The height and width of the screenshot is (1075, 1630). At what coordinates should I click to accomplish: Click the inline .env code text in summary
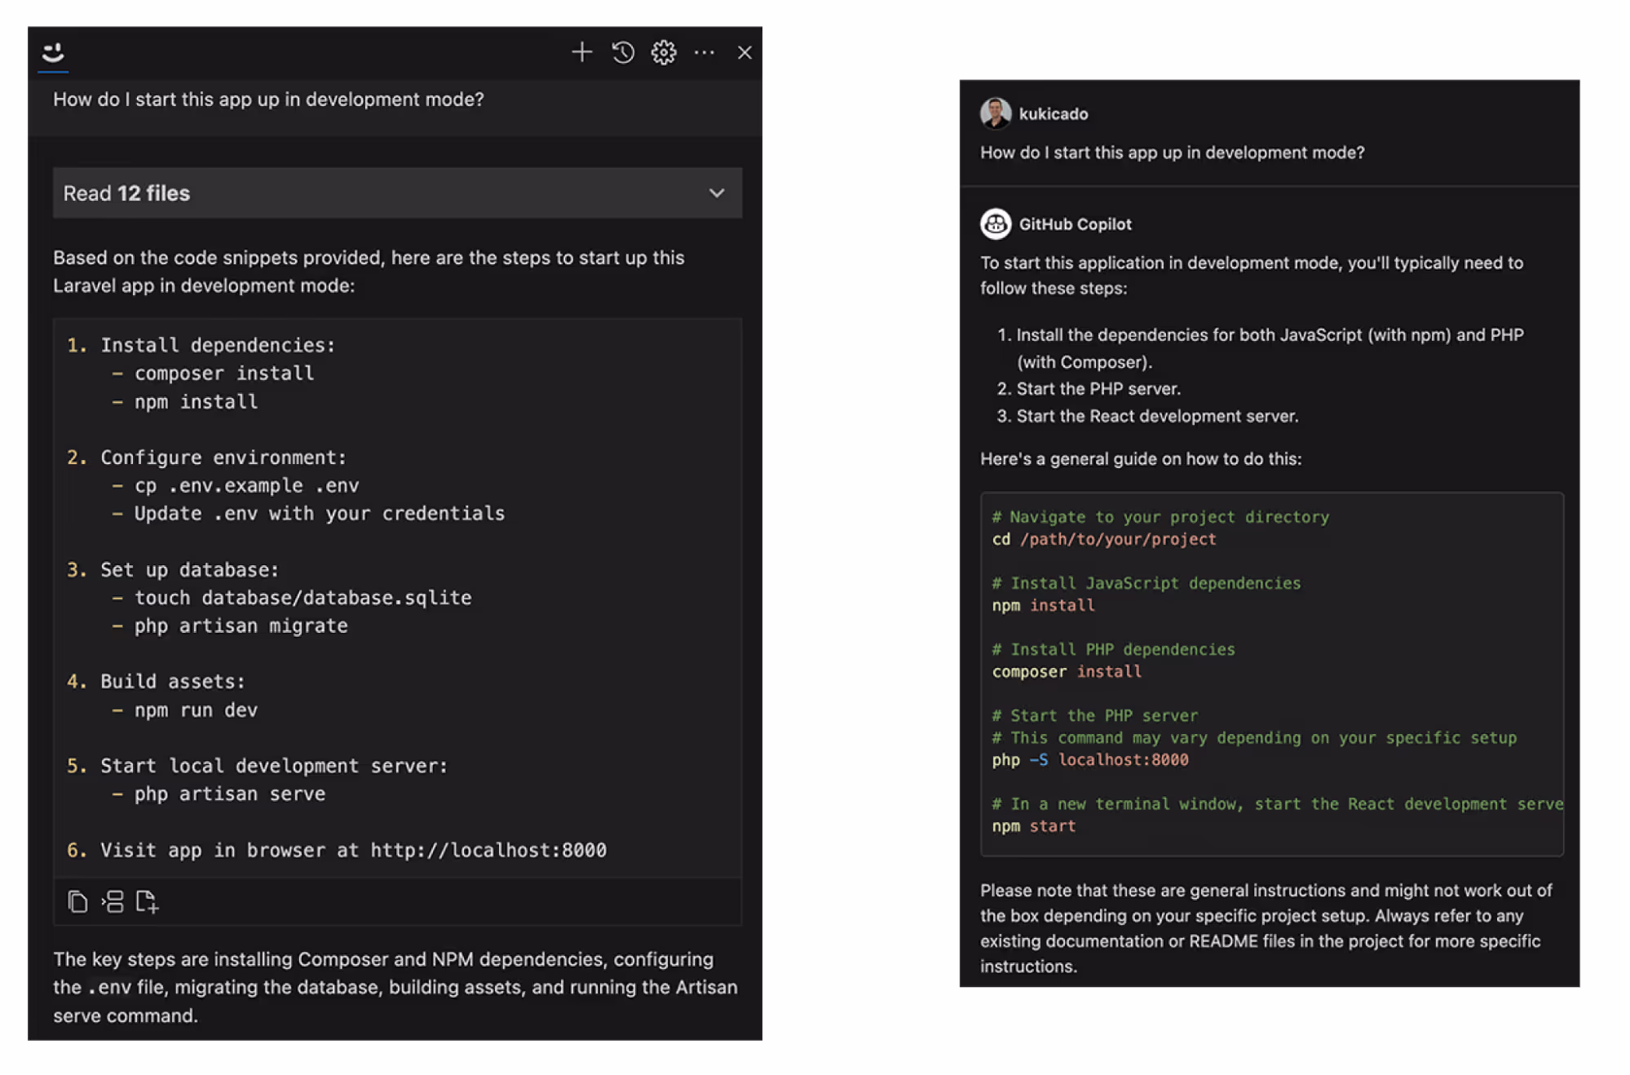pos(109,988)
